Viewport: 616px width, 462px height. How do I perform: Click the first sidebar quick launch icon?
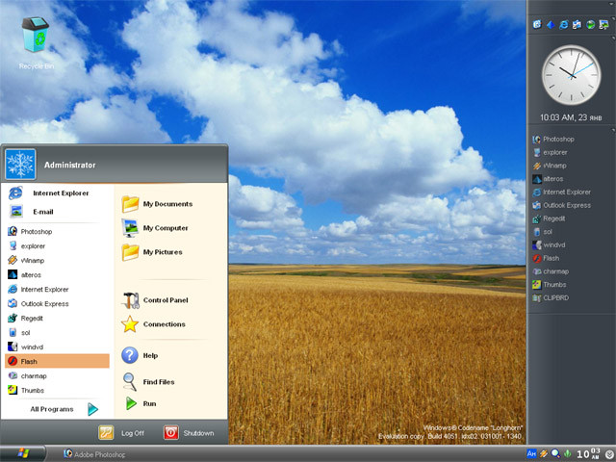(537, 24)
